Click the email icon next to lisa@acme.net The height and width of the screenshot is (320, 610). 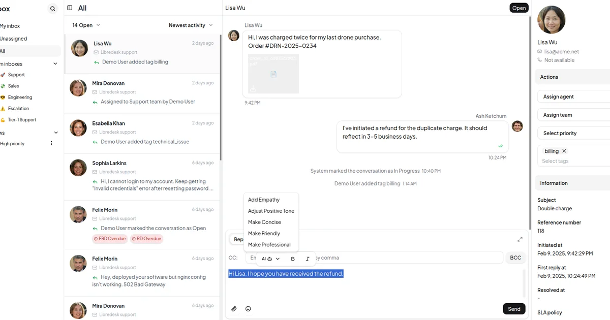tap(540, 51)
